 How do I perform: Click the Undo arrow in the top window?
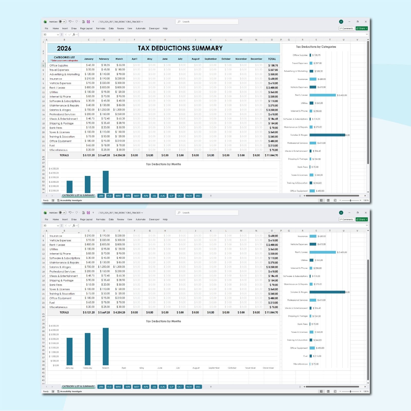point(70,22)
